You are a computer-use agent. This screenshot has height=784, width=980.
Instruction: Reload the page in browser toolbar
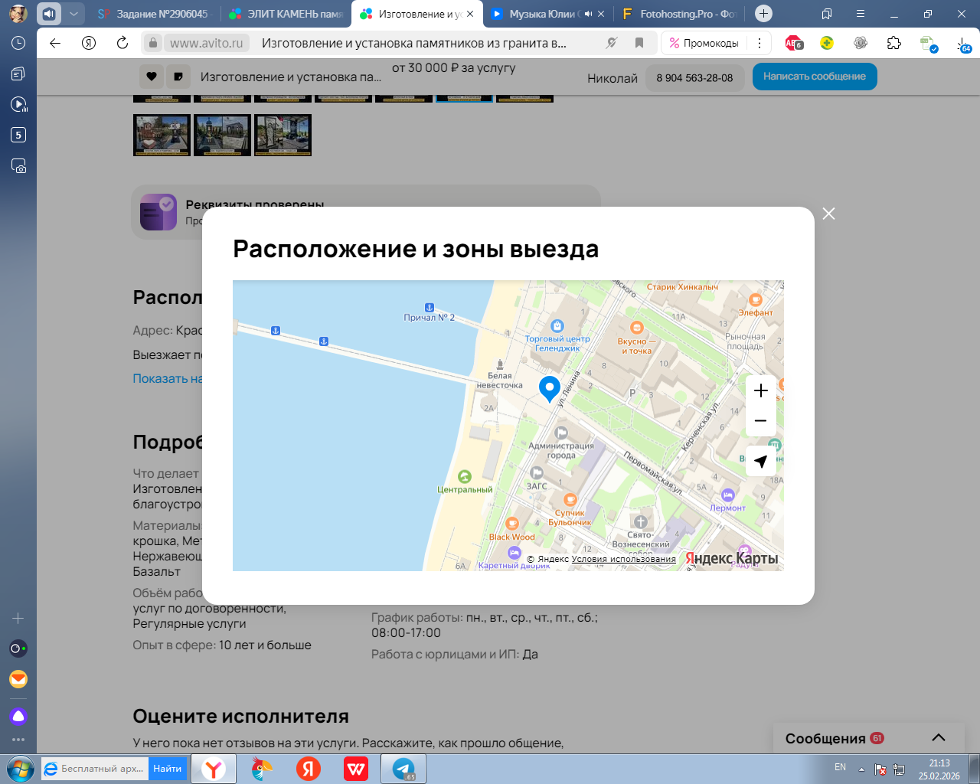tap(122, 43)
